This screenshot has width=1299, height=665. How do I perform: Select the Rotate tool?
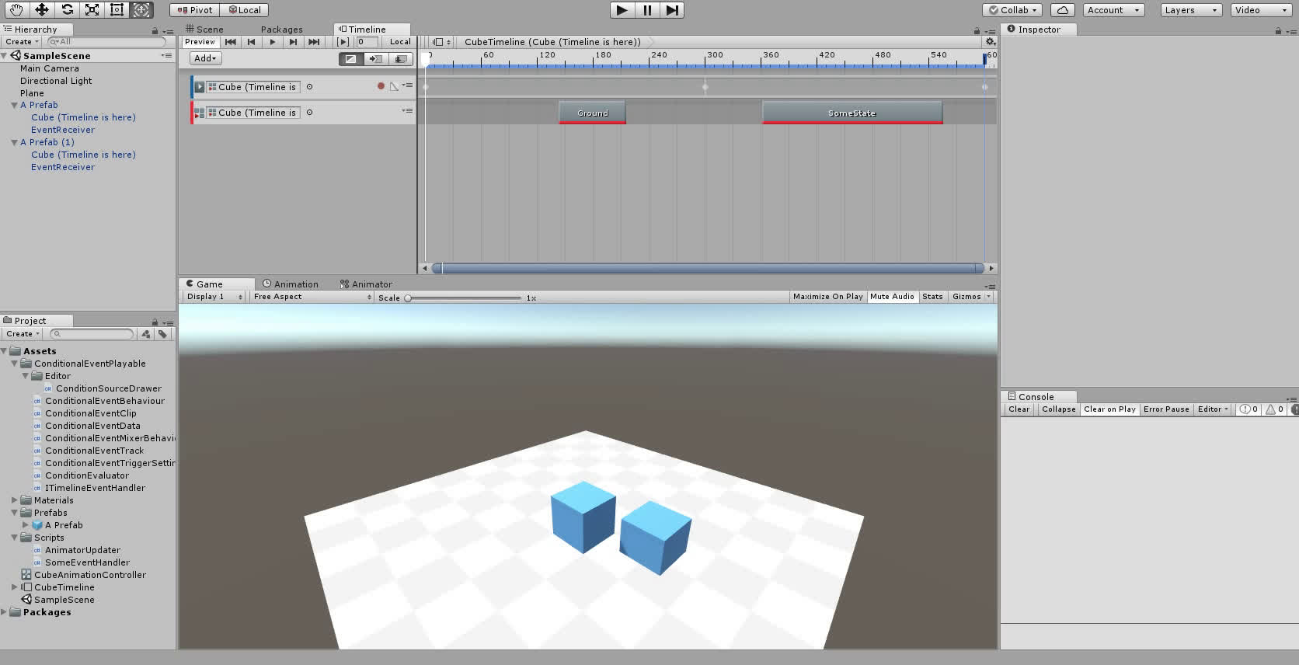tap(68, 10)
